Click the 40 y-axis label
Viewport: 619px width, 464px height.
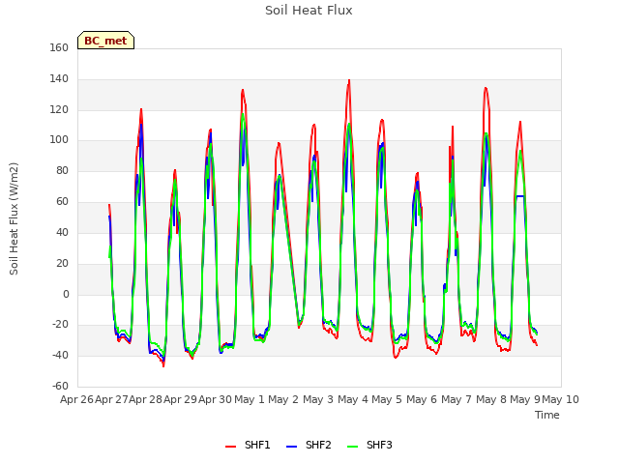pos(62,232)
